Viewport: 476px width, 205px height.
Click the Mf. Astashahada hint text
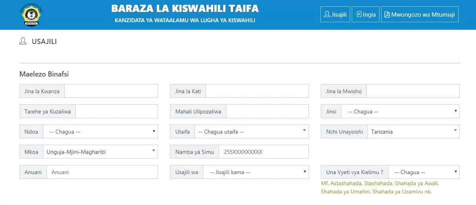(x=380, y=188)
